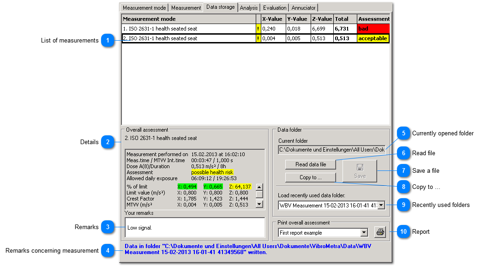Expand recently used data folder dropdown
The width and height of the screenshot is (481, 267).
(381, 205)
